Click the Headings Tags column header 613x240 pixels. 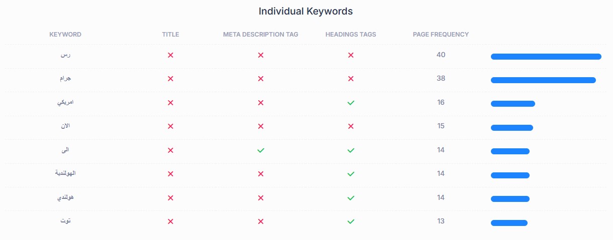[x=351, y=35]
